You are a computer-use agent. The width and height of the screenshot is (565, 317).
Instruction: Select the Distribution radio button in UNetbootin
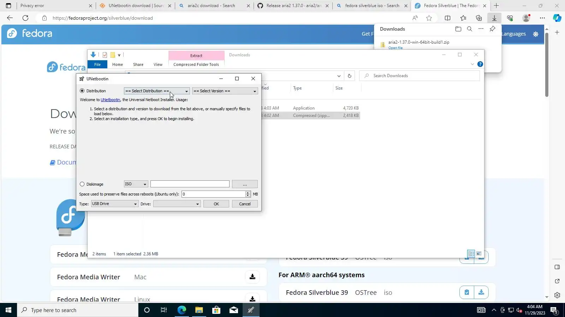tap(82, 91)
